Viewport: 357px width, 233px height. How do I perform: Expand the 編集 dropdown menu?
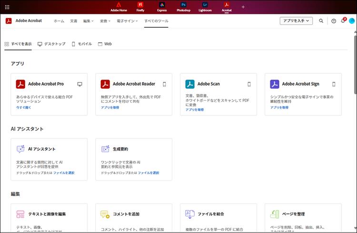[x=89, y=21]
